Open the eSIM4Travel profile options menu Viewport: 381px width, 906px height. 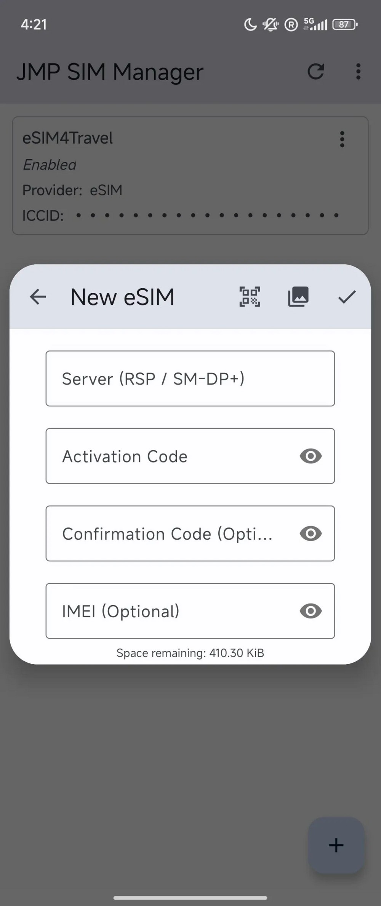coord(342,139)
